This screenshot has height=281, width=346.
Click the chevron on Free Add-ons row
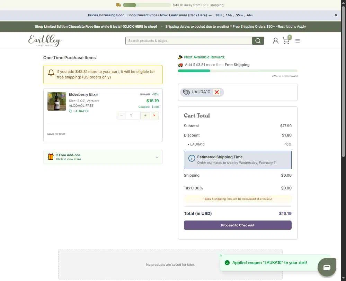(x=157, y=157)
